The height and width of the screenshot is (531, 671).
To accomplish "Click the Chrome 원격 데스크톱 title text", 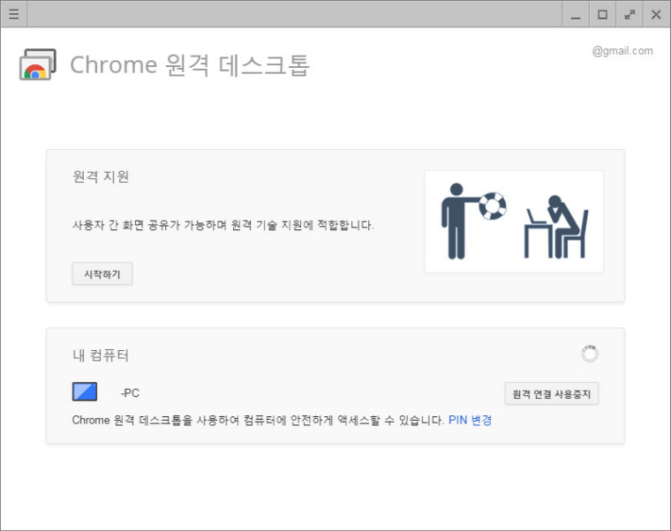I will click(190, 65).
